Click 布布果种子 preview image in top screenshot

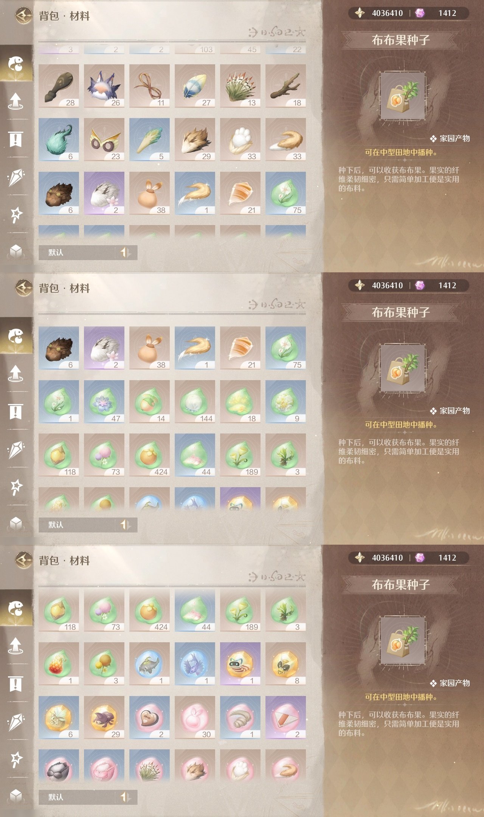[x=402, y=96]
